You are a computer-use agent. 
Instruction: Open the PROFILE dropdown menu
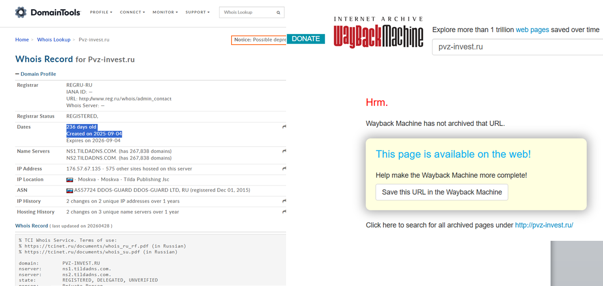tap(101, 12)
